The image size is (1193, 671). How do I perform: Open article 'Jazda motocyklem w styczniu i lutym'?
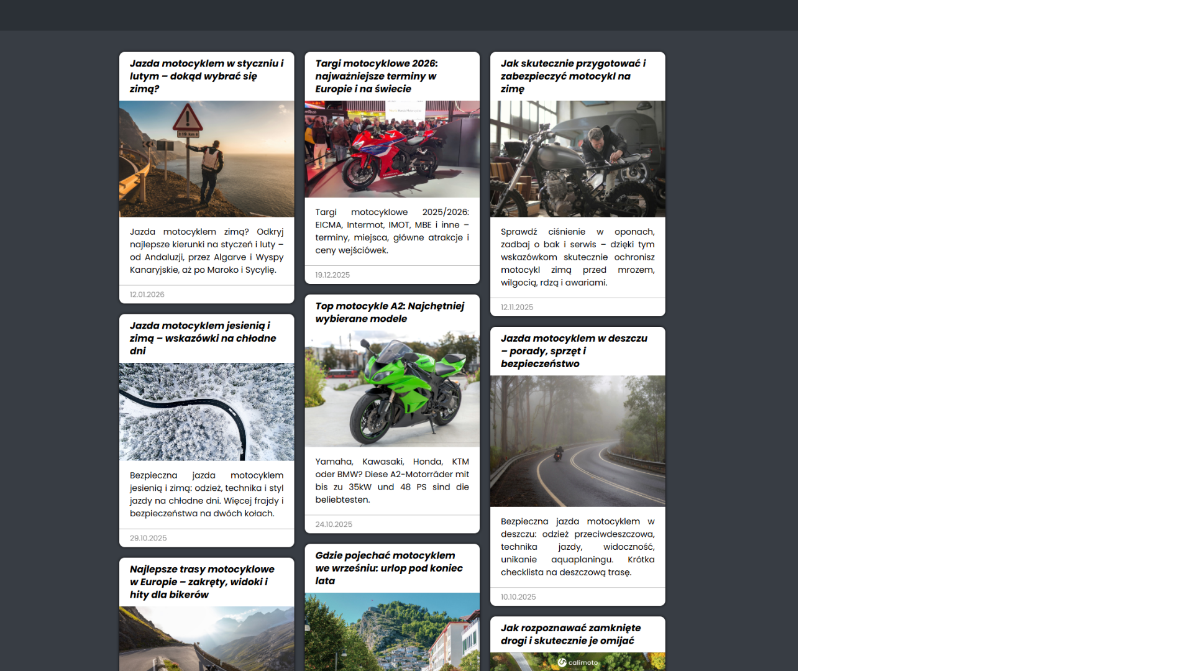coord(206,76)
